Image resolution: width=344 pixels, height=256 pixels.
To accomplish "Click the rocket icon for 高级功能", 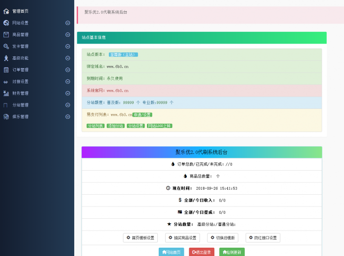I will (6, 58).
